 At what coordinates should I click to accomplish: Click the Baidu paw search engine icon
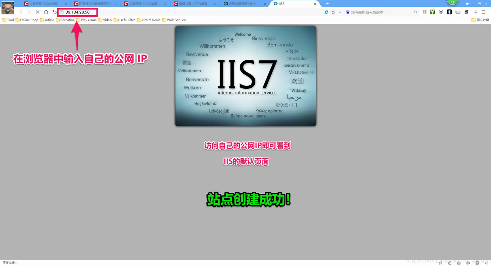pos(348,12)
